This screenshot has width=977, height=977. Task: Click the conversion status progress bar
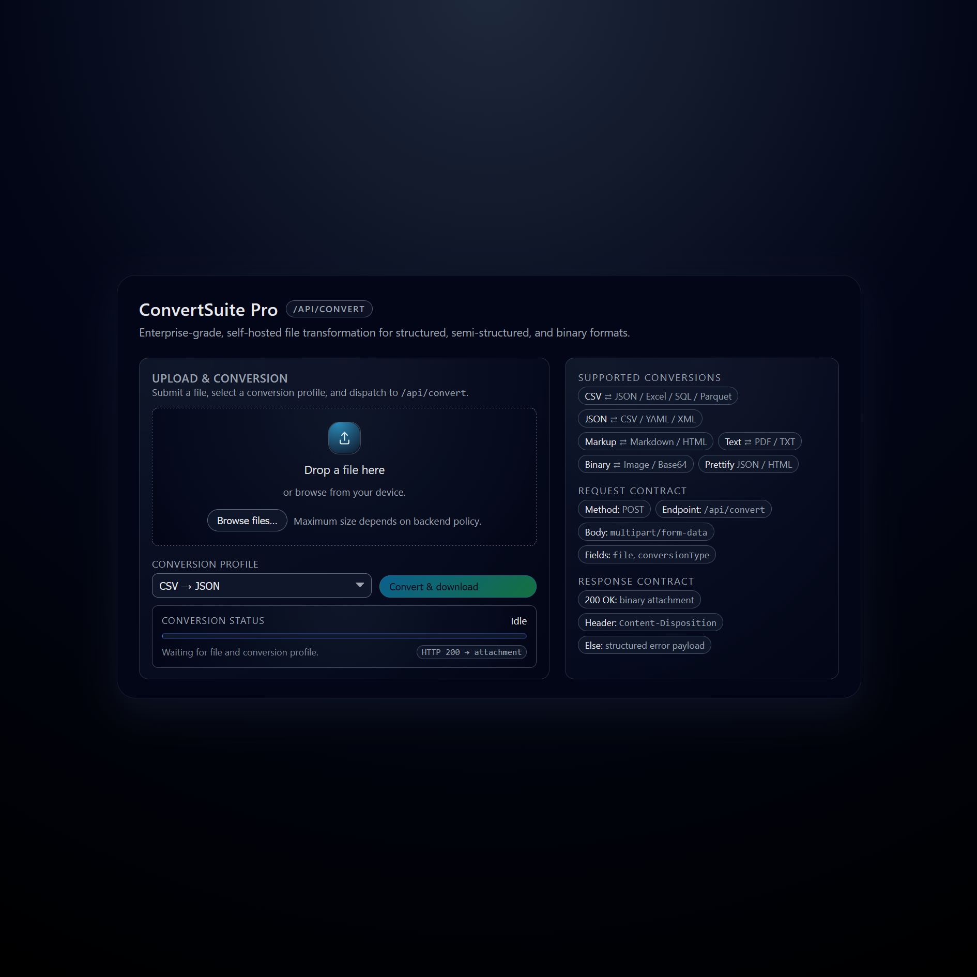pyautogui.click(x=344, y=636)
